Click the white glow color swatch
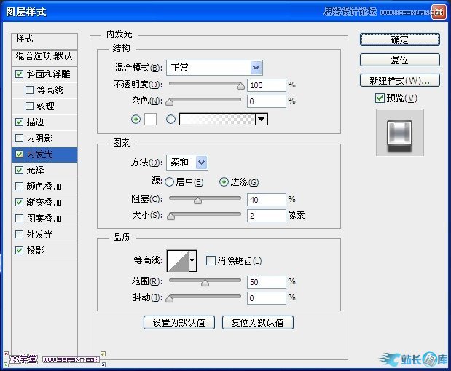 tap(152, 120)
